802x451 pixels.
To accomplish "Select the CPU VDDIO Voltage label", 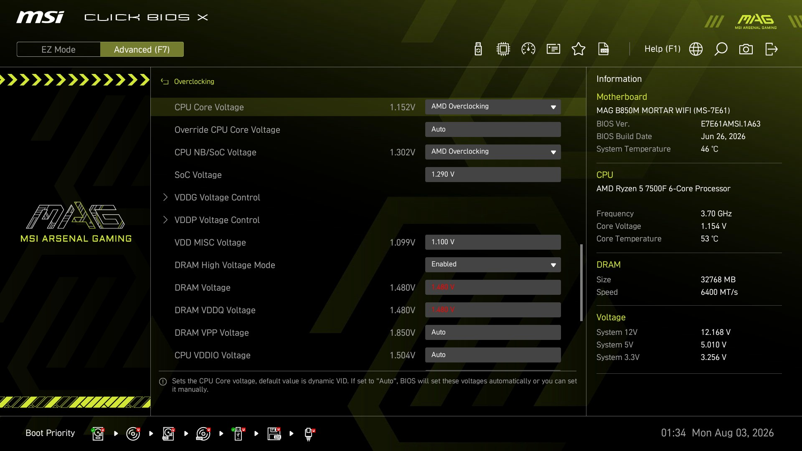I will (213, 355).
